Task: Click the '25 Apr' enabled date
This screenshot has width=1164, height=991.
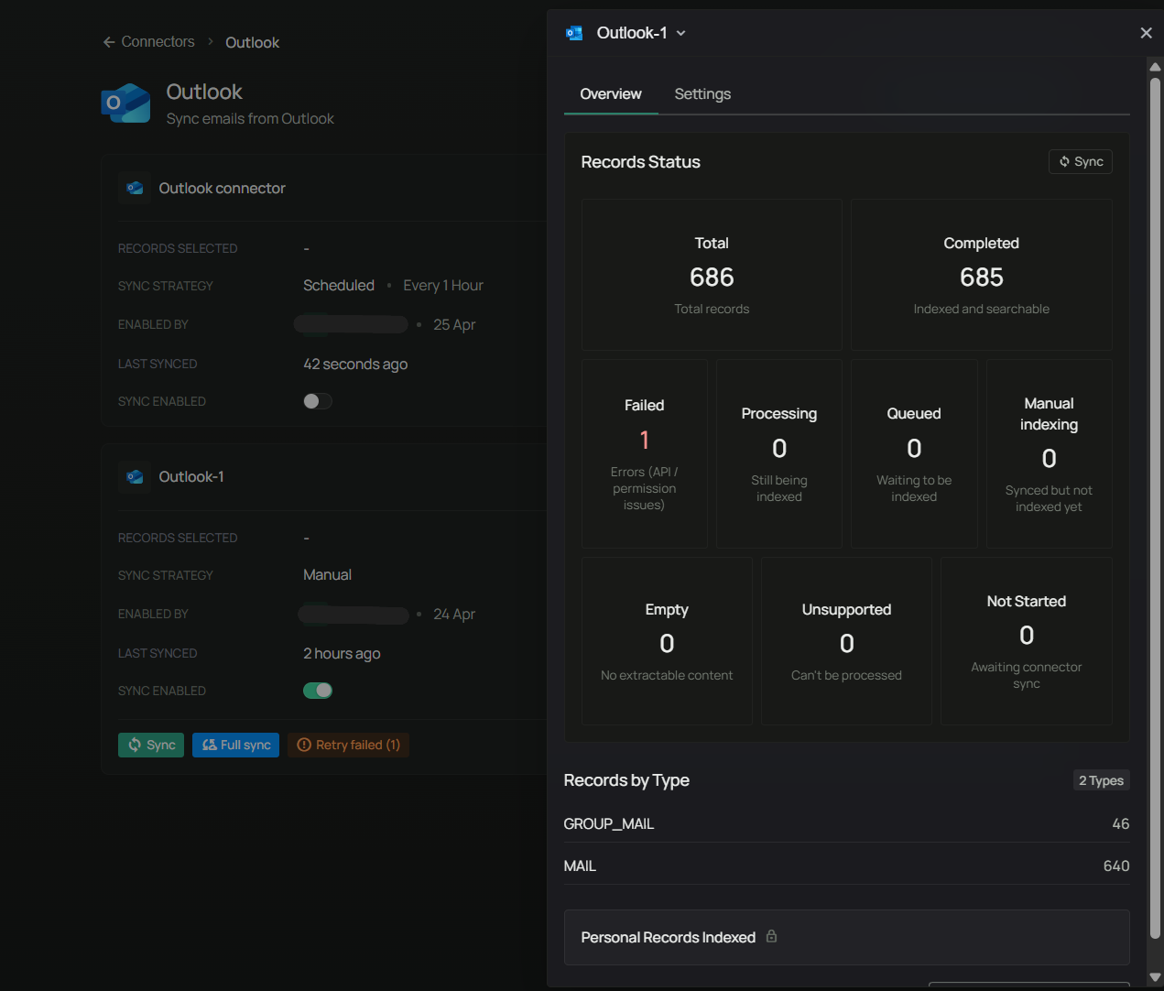Action: pos(454,324)
